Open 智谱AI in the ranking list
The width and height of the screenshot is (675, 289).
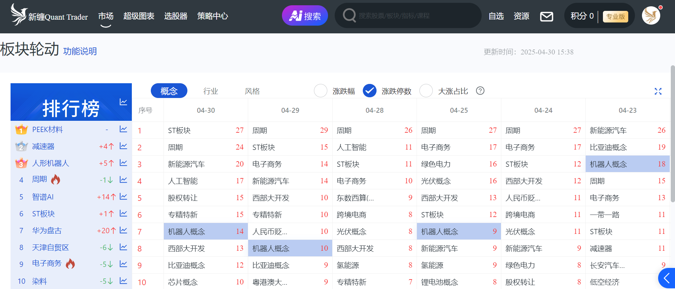[x=43, y=197]
